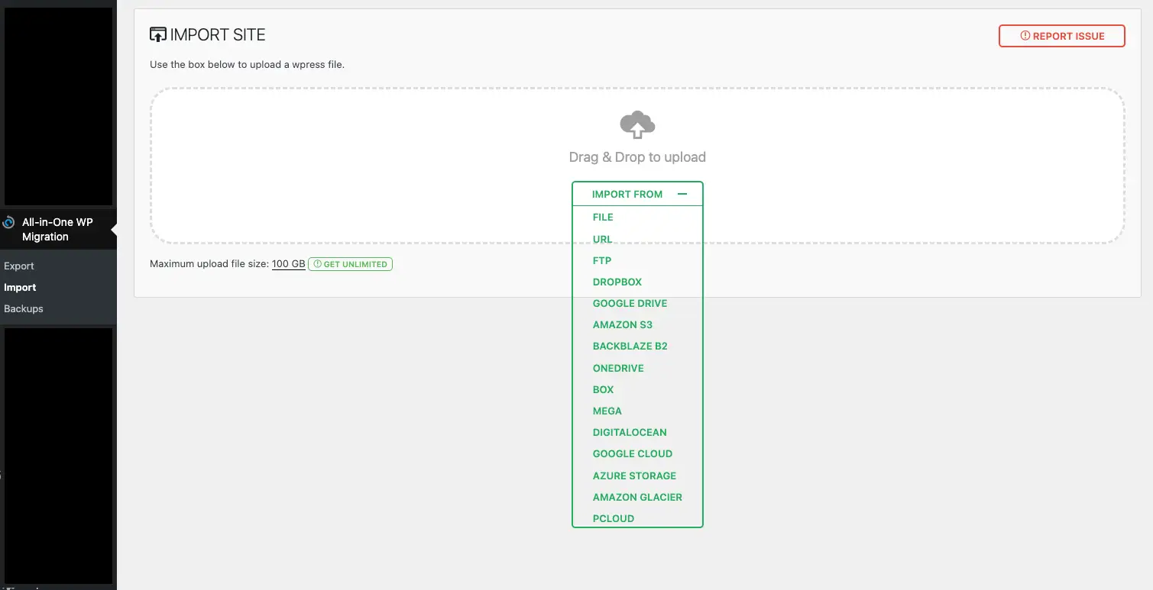Choose ONEDRIVE import source
The height and width of the screenshot is (590, 1153).
tap(618, 368)
